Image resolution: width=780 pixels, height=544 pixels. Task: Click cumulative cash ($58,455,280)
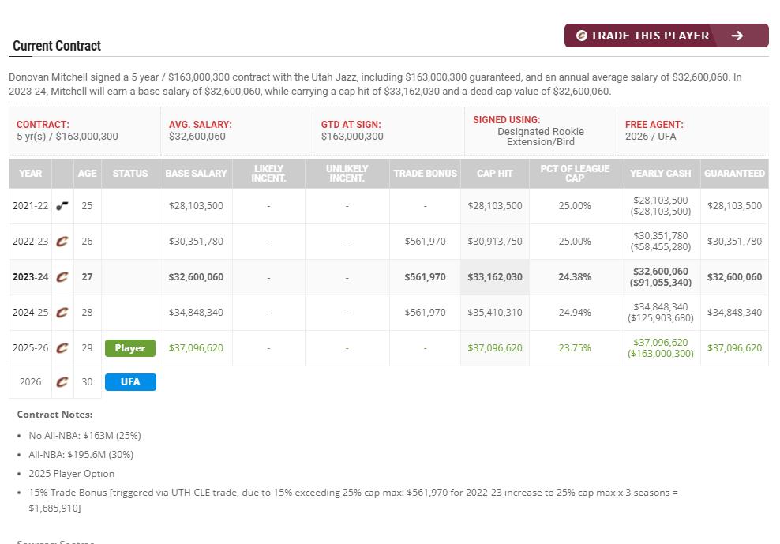[661, 247]
